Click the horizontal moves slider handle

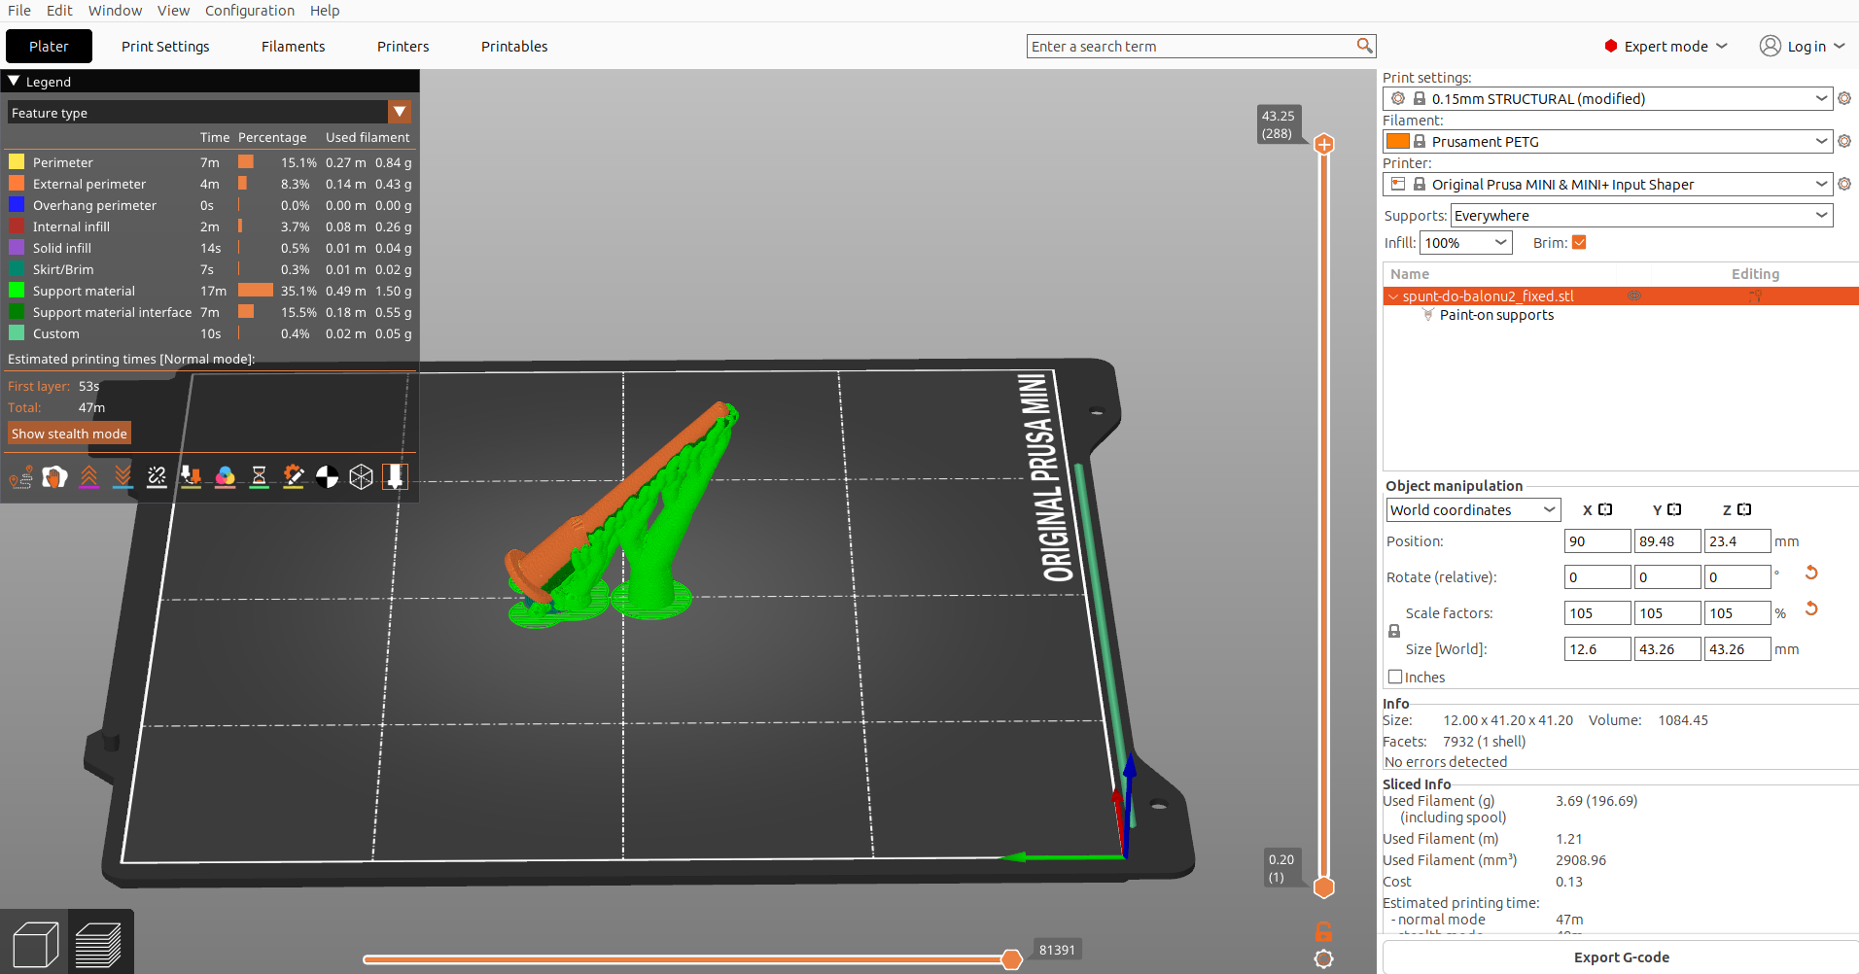click(1011, 959)
